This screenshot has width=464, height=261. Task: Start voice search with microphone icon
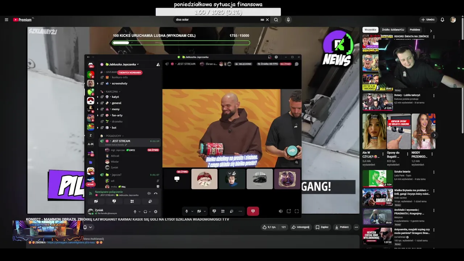point(288,20)
